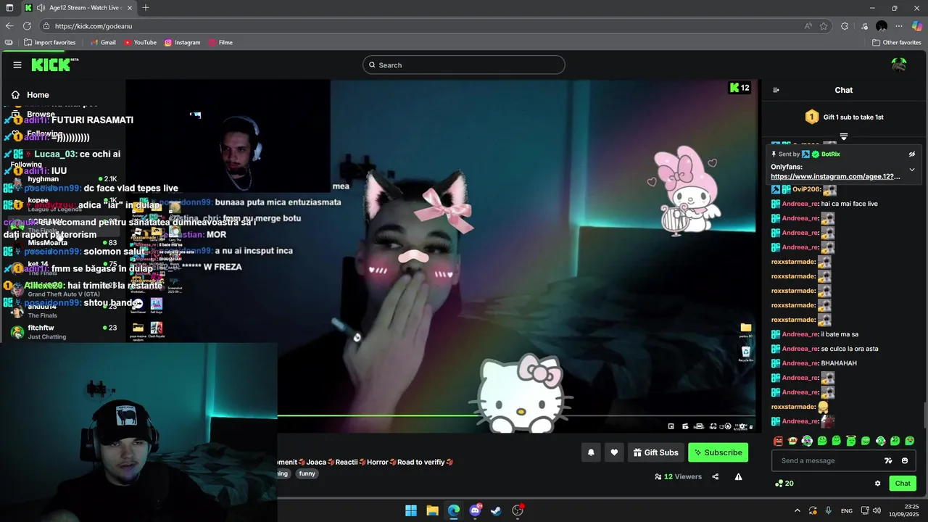Open File Explorer from taskbar
928x522 pixels.
(x=432, y=510)
